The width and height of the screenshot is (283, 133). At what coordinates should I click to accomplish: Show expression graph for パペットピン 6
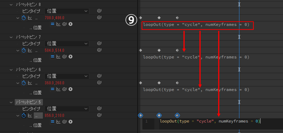58,89
